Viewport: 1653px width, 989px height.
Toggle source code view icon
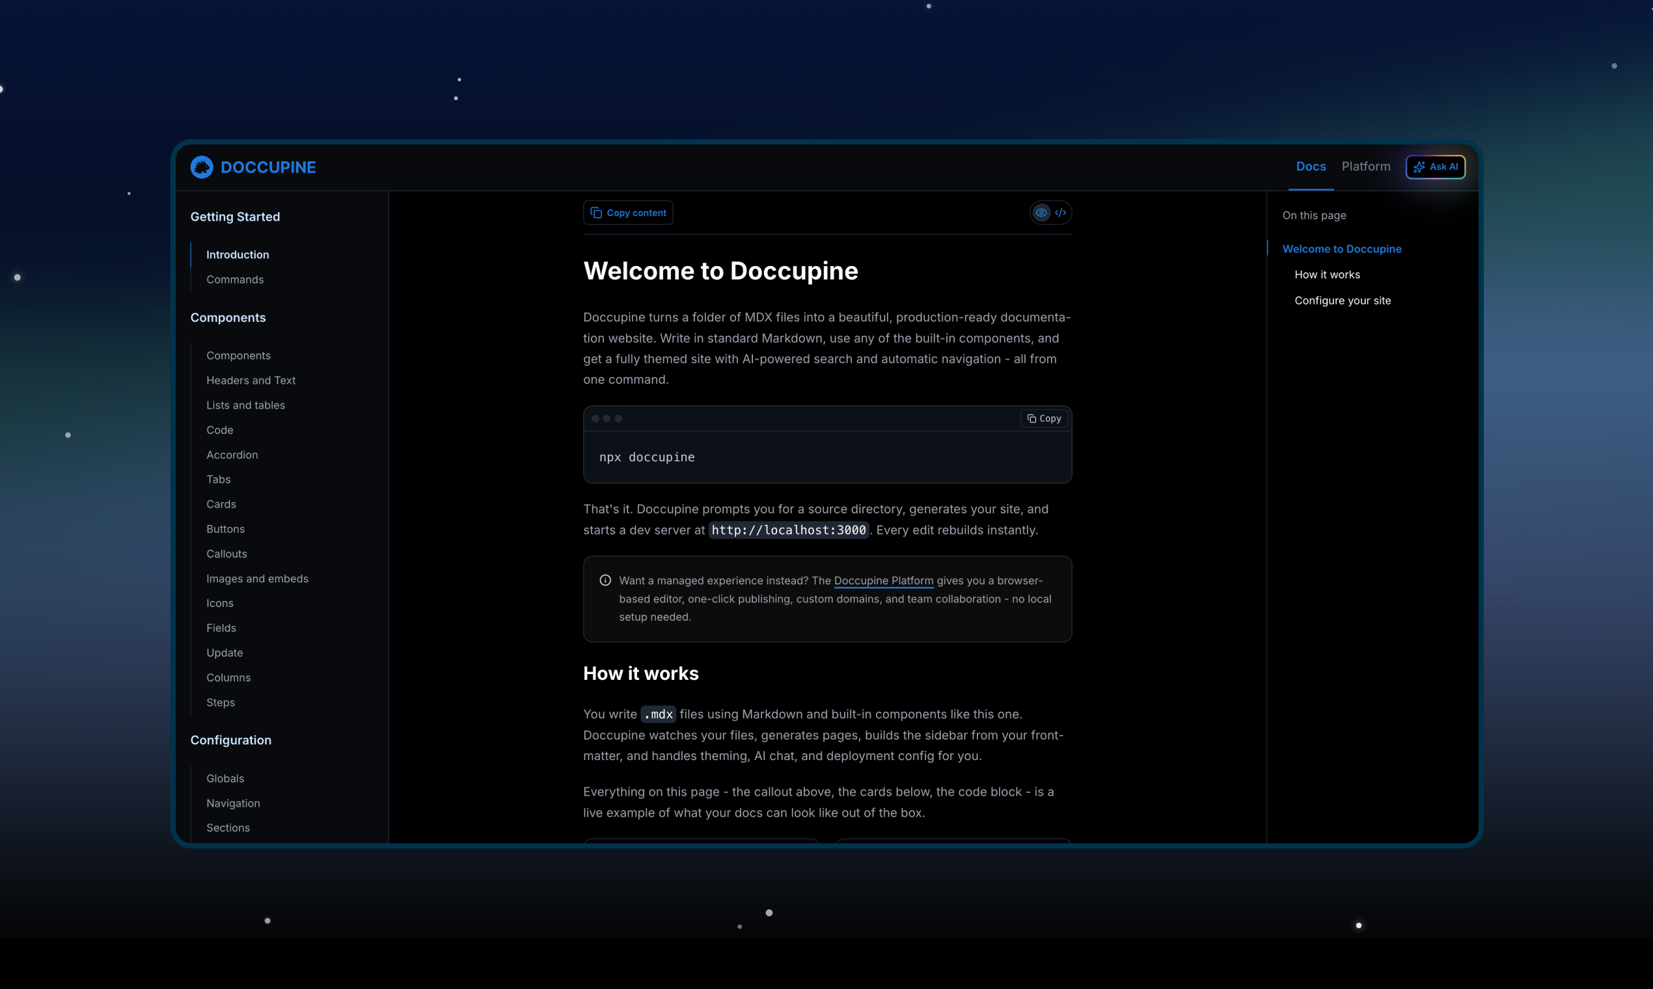pyautogui.click(x=1060, y=213)
